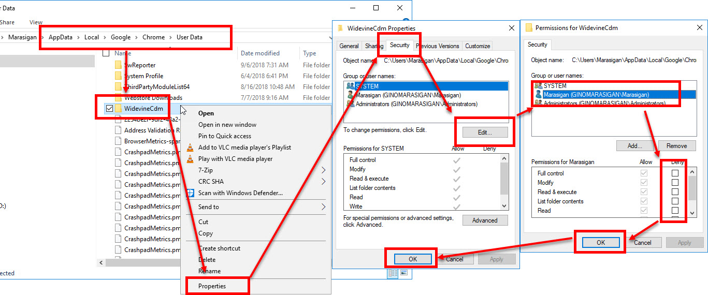Click OK in the Properties dialog
Screen dimensions: 708x295
click(413, 259)
